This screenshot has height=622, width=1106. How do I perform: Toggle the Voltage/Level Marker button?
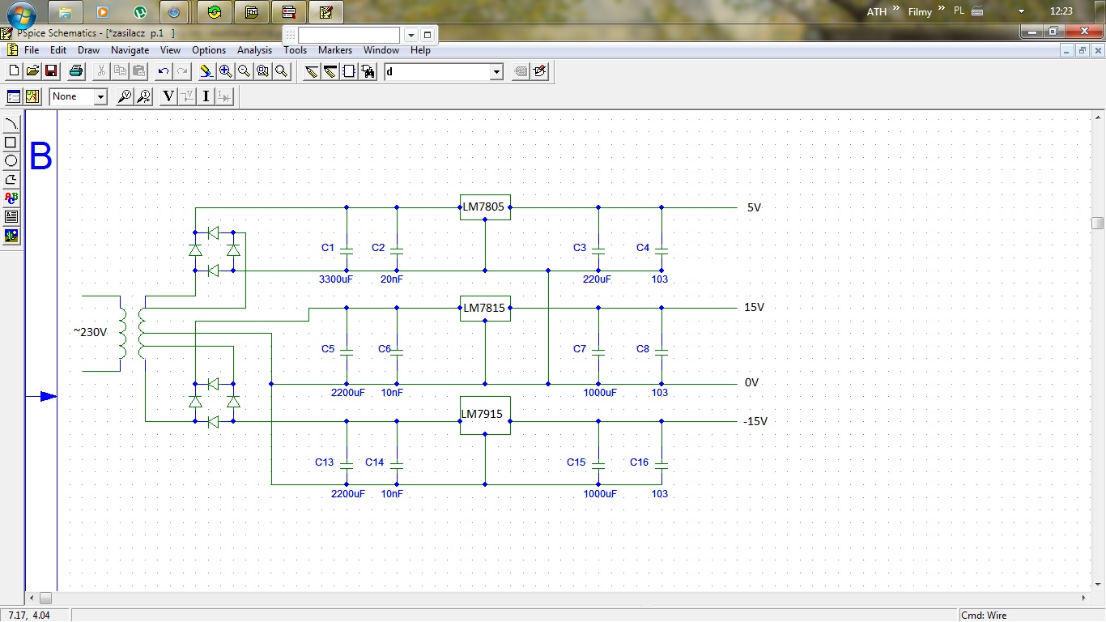(x=125, y=97)
